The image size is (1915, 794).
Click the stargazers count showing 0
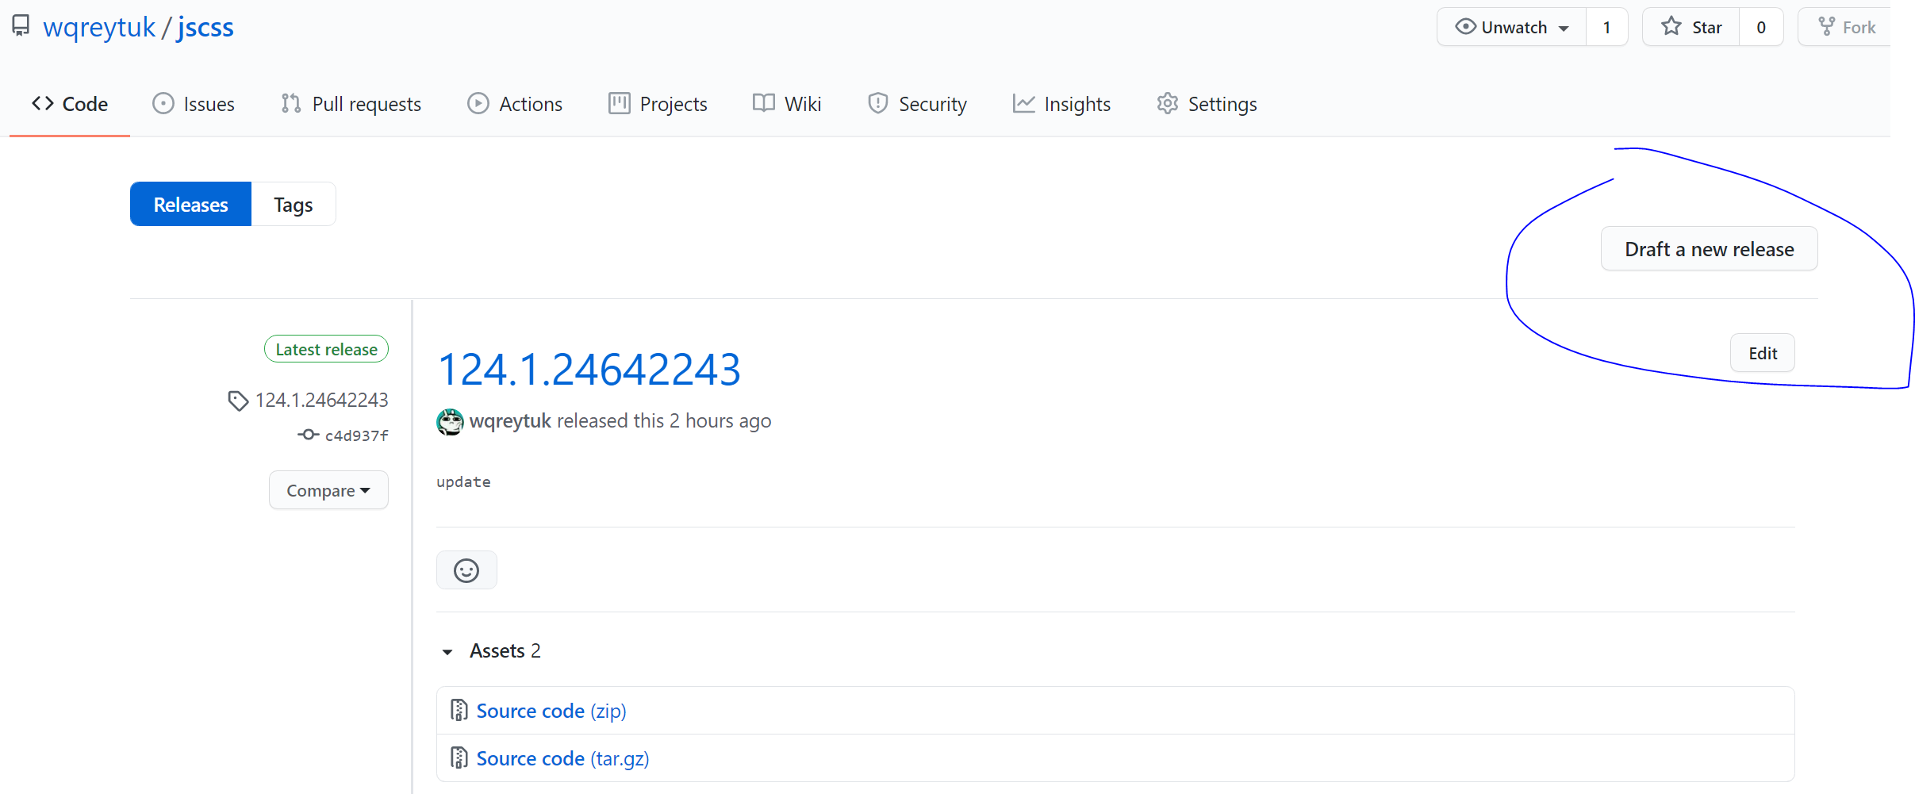point(1761,27)
